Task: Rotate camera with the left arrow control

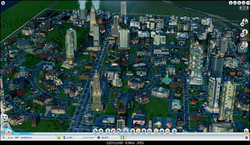Action: (241, 8)
